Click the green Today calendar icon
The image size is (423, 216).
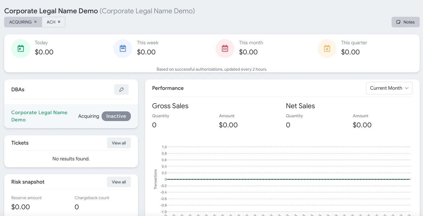click(x=21, y=49)
